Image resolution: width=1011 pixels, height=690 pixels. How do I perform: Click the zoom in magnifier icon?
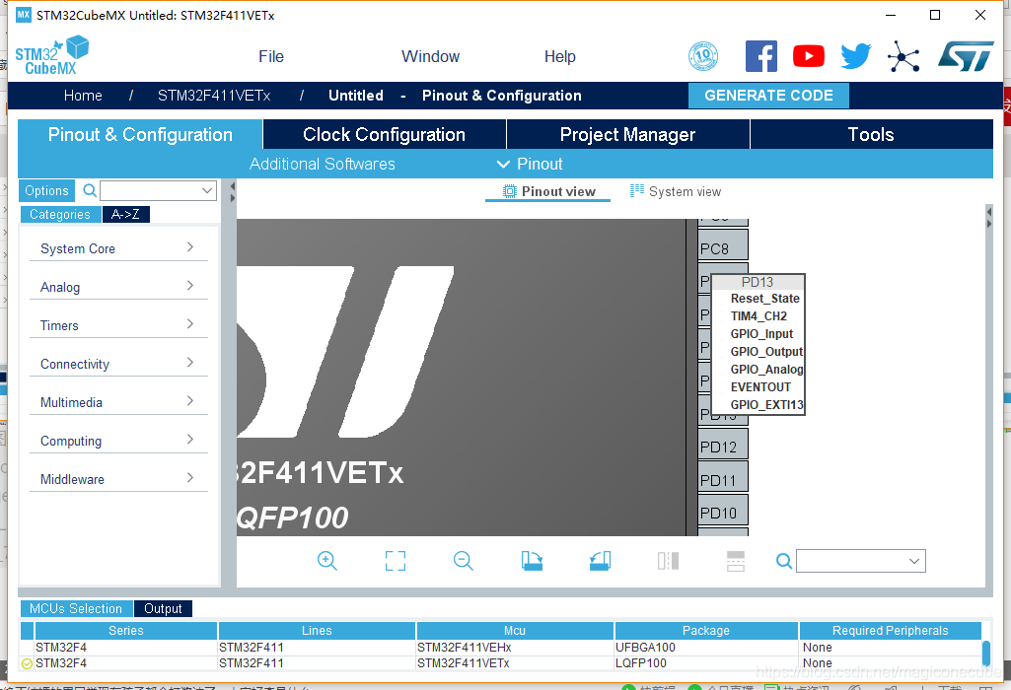pyautogui.click(x=327, y=561)
